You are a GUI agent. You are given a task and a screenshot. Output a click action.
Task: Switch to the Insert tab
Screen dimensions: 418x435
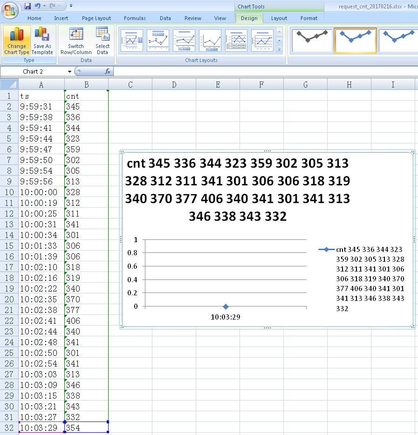[61, 18]
